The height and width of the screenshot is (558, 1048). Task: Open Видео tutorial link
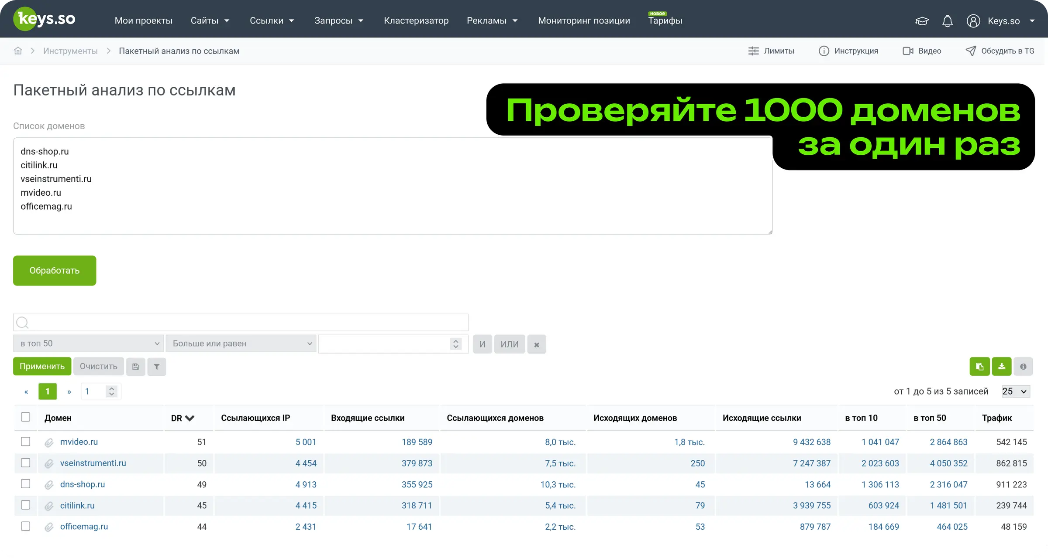point(922,51)
